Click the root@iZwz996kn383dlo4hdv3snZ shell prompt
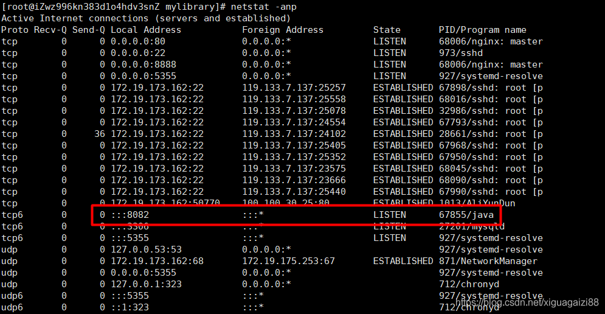 (114, 7)
